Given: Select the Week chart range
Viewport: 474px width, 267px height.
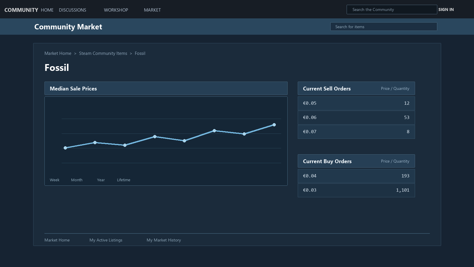Looking at the screenshot, I should (x=55, y=180).
